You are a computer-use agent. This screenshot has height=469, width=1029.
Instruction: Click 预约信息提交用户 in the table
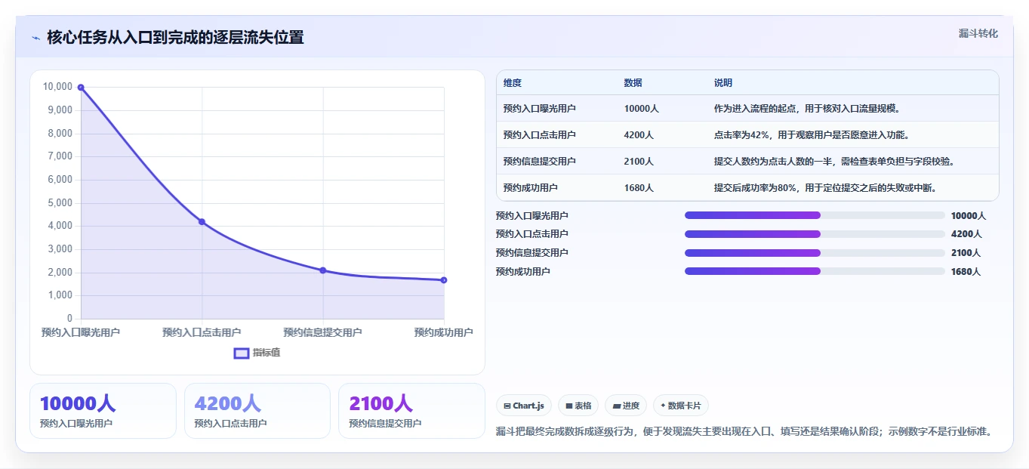pyautogui.click(x=540, y=162)
